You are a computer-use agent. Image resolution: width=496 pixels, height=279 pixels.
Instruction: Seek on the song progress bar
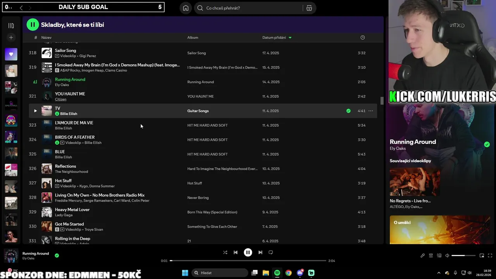[x=248, y=261]
